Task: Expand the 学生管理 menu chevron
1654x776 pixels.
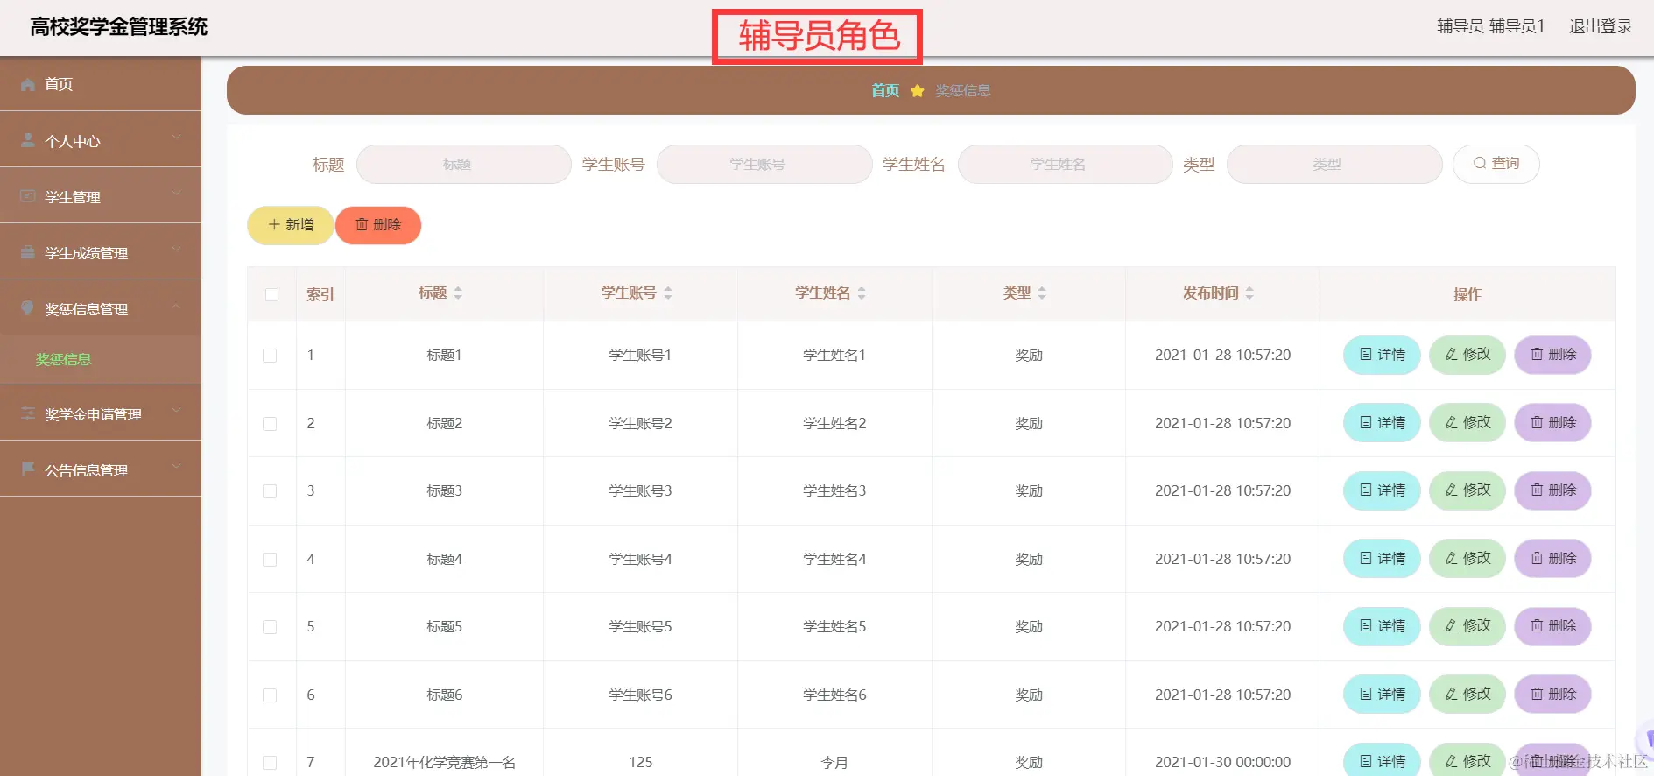Action: (176, 194)
